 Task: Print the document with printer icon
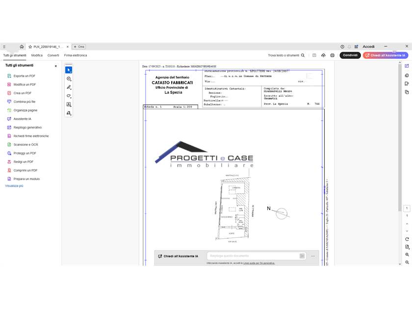(x=333, y=55)
